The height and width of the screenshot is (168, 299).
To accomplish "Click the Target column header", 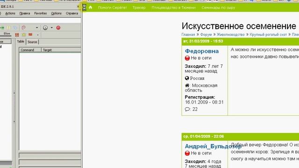I will click(x=61, y=50).
